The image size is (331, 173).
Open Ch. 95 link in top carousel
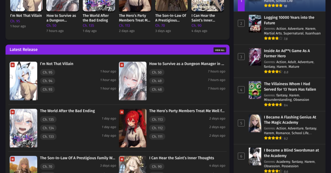(15, 21)
